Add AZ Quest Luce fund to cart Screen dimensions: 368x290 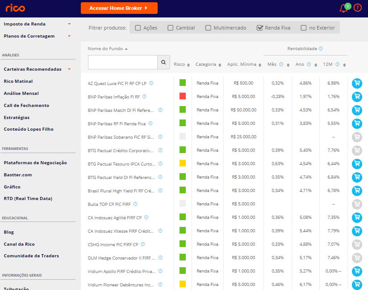click(357, 83)
